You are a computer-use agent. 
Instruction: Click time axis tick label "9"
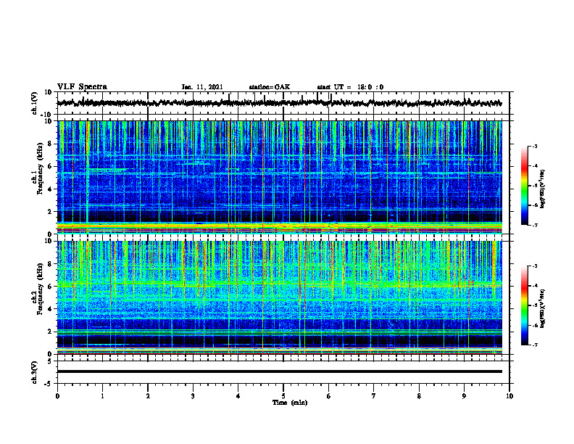[464, 396]
